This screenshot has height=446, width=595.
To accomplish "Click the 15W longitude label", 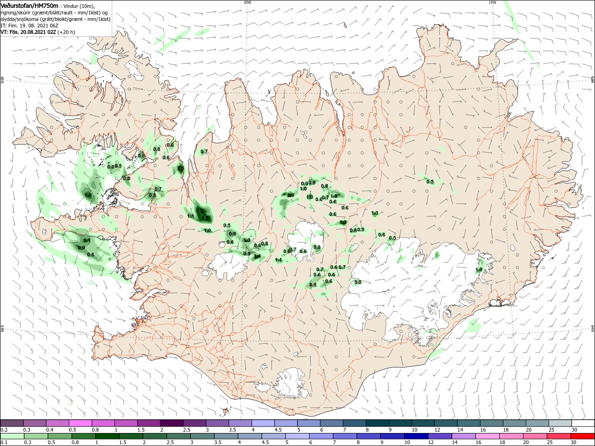I will click(492, 2).
